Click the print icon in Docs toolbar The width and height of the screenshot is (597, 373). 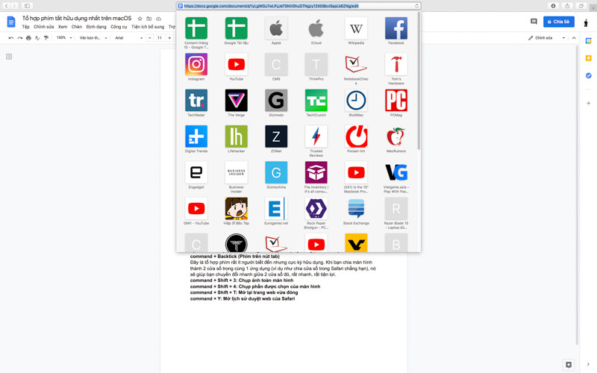(28, 38)
